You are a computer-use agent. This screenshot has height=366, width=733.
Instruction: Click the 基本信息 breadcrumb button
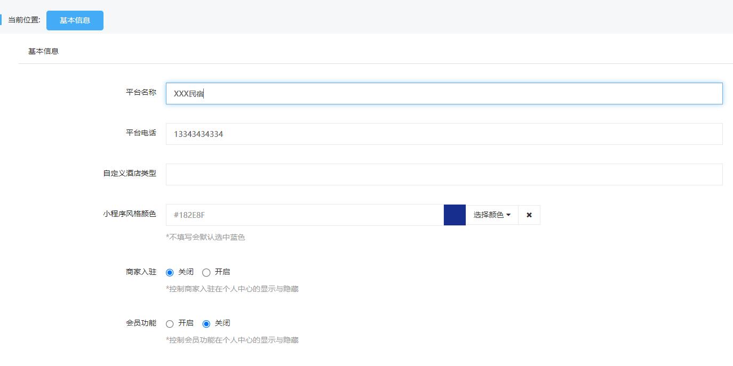(75, 20)
